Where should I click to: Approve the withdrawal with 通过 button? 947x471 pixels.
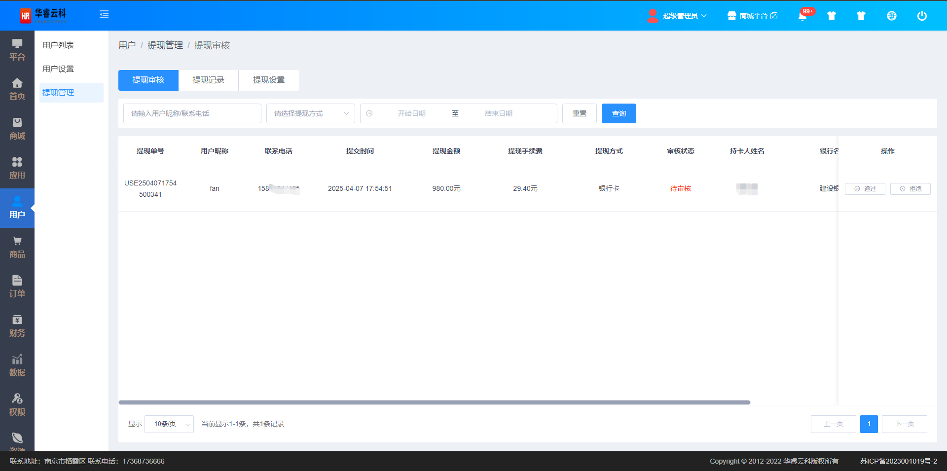[x=865, y=189]
